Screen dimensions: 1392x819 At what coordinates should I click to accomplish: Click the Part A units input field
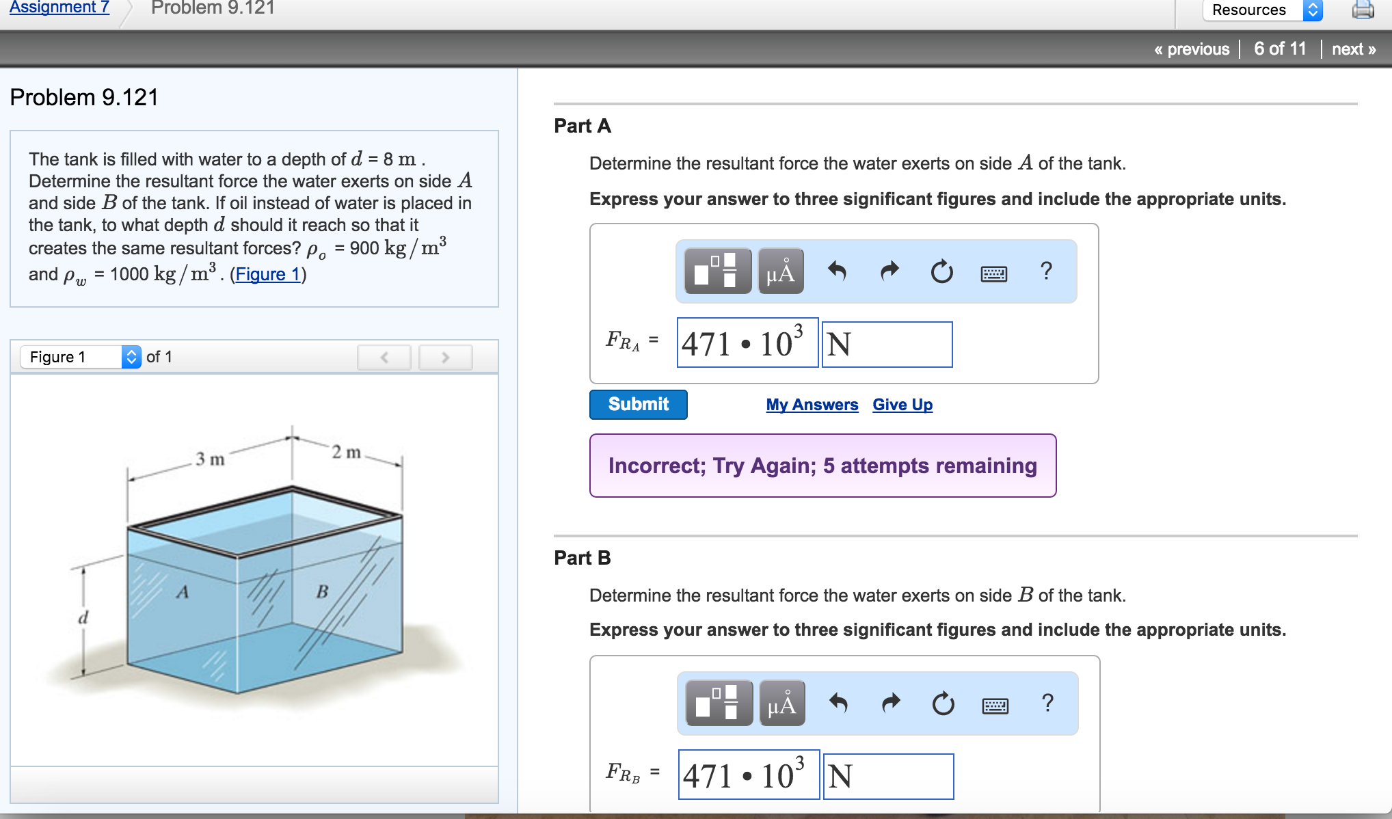tap(887, 344)
